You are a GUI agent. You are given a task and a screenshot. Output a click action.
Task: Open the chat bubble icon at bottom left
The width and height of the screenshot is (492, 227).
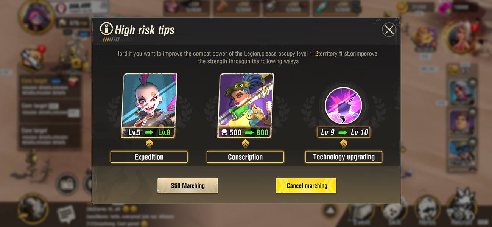66,215
